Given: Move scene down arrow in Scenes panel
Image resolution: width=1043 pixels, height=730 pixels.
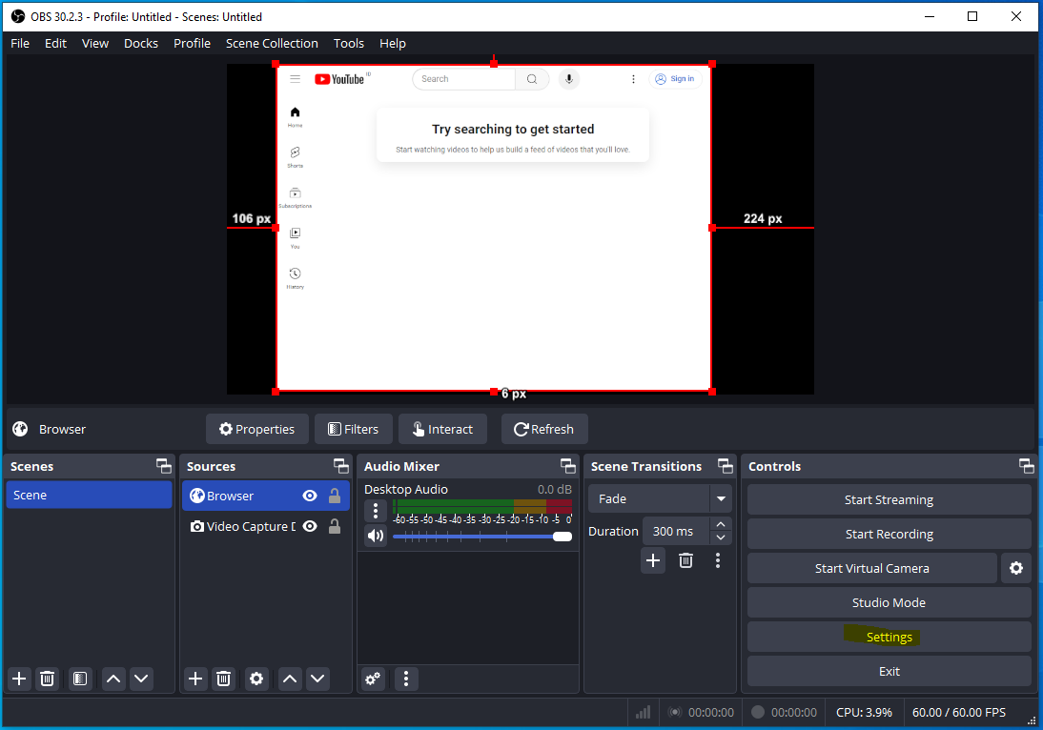Looking at the screenshot, I should [141, 679].
